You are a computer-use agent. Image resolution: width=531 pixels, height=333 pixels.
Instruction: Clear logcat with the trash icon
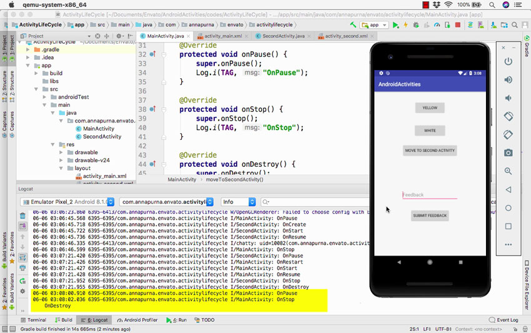pyautogui.click(x=22, y=216)
